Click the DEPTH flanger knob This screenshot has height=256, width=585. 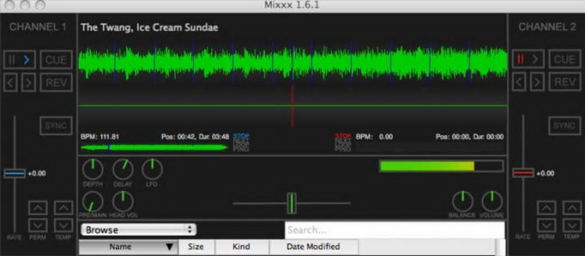coord(92,169)
